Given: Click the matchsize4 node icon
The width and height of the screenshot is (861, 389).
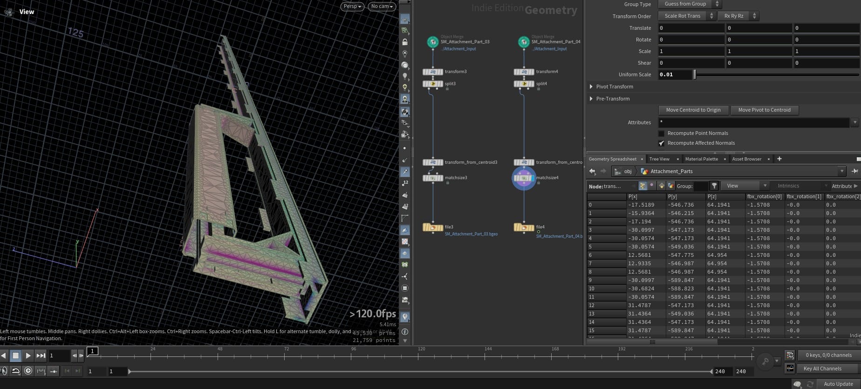Looking at the screenshot, I should pyautogui.click(x=524, y=178).
